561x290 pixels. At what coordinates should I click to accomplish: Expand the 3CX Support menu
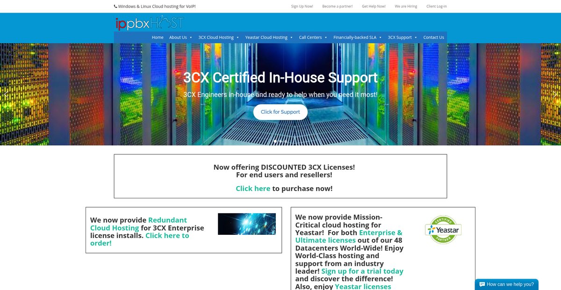coord(403,37)
